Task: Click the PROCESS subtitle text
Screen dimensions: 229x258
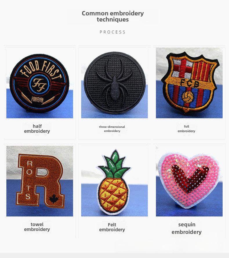Action: tap(112, 32)
